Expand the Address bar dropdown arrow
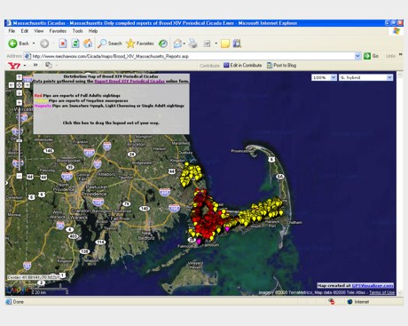 pyautogui.click(x=357, y=56)
